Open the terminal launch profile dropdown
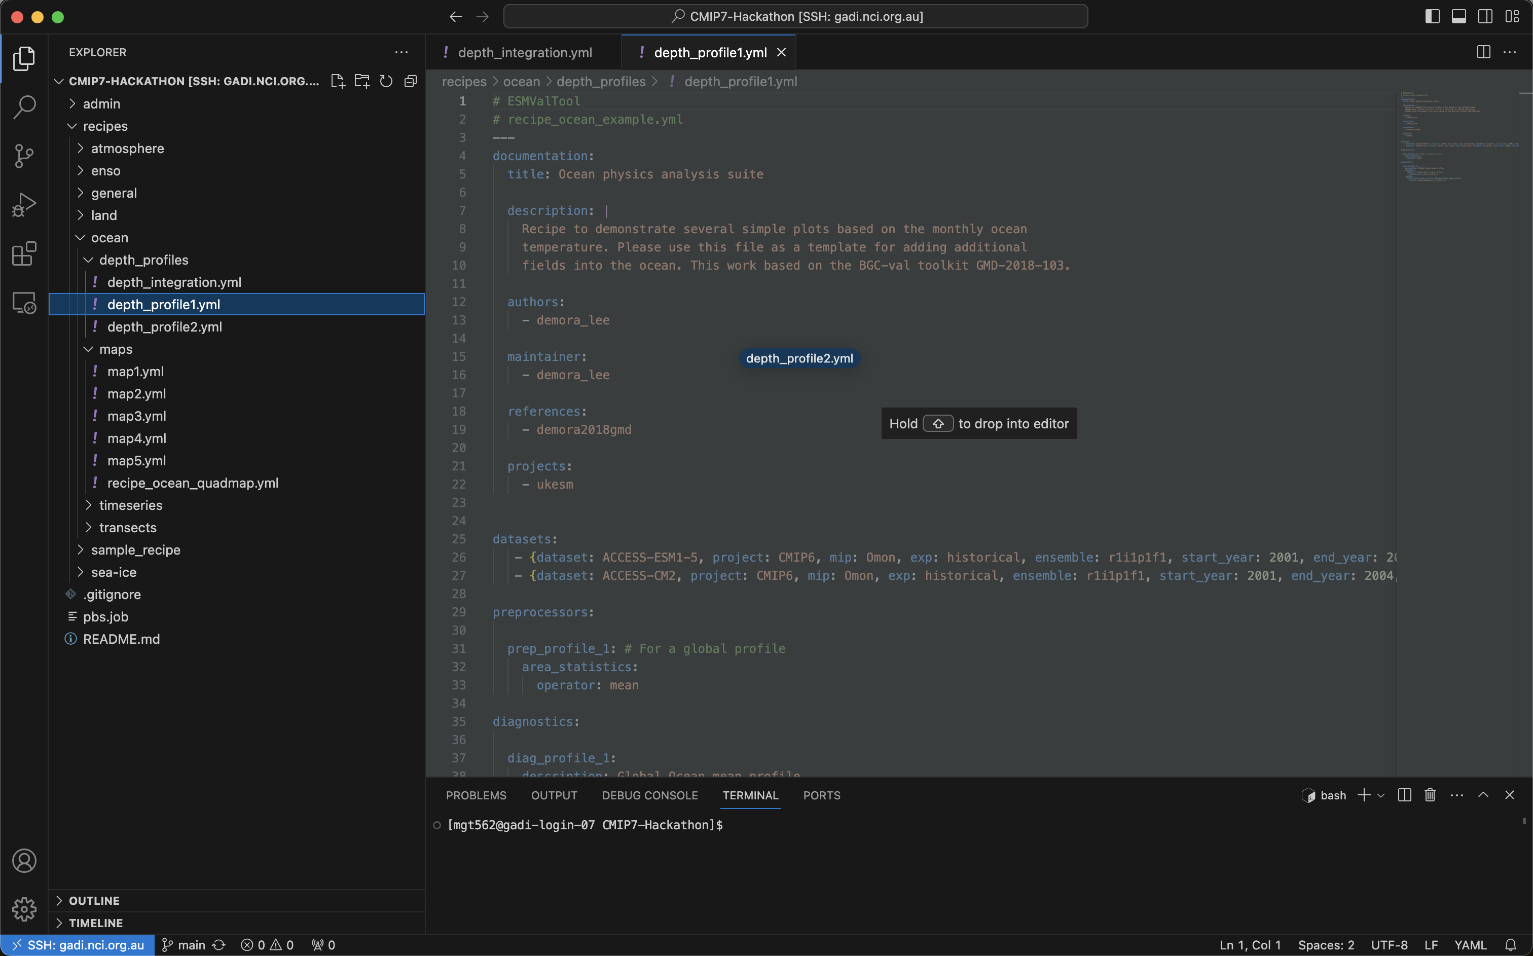The image size is (1533, 956). pyautogui.click(x=1380, y=795)
